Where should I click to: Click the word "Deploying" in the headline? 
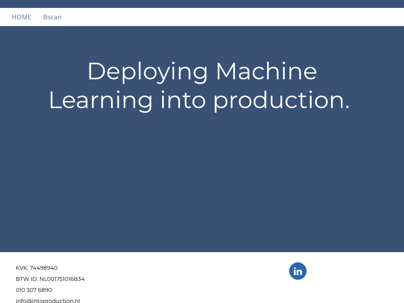147,71
